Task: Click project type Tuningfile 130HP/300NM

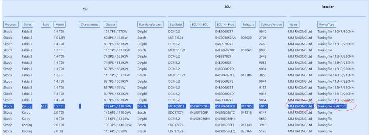Action: 336,31
